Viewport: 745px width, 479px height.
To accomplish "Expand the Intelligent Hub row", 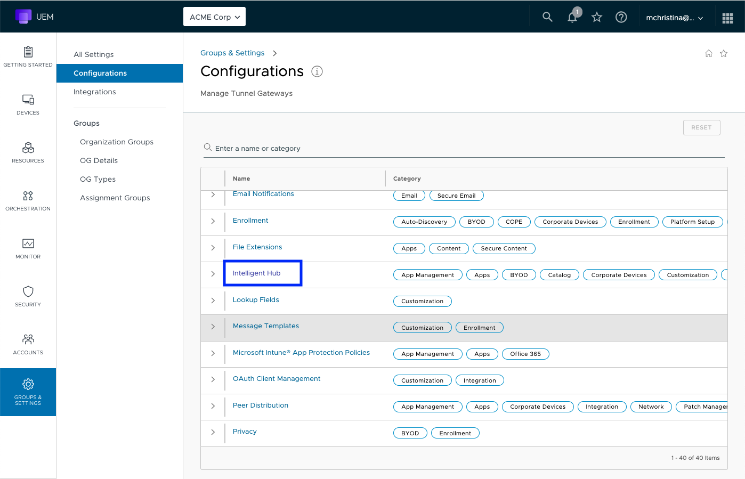I will [213, 274].
